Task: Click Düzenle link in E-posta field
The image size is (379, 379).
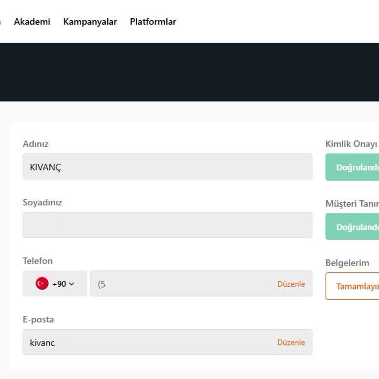Action: 291,342
